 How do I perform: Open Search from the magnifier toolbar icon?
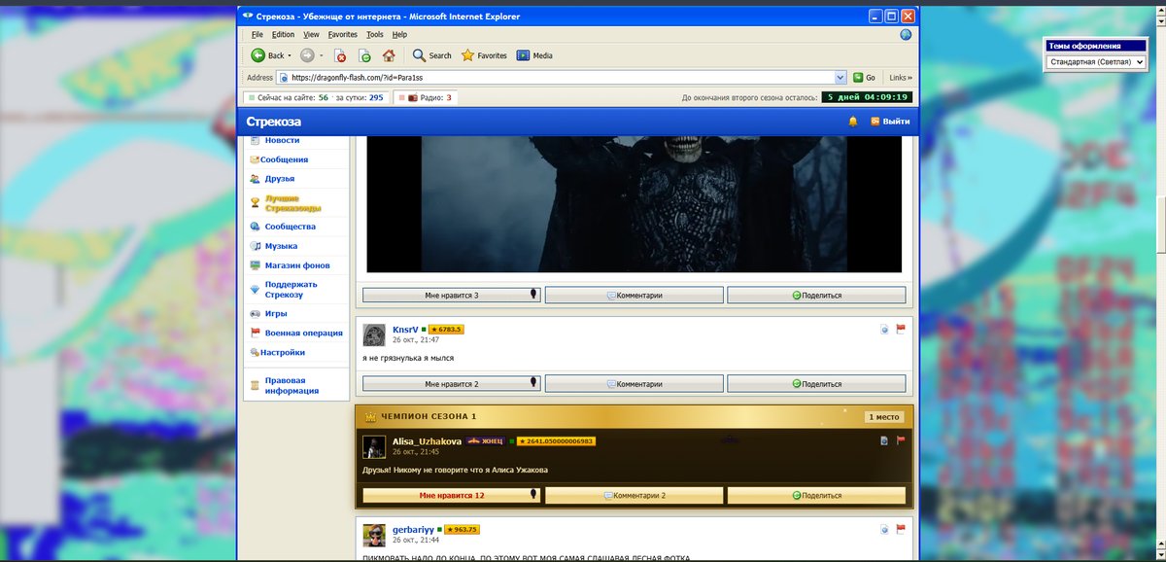click(419, 55)
